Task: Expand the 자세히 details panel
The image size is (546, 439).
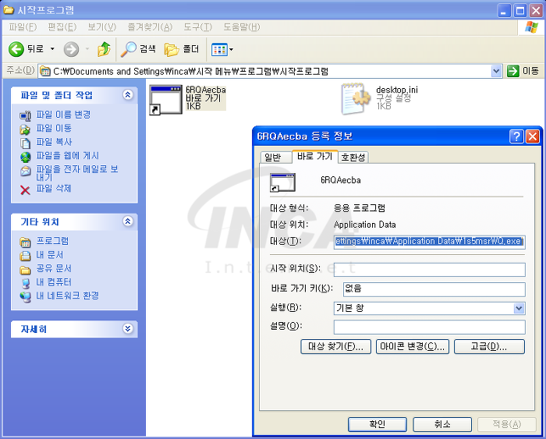Action: (128, 328)
